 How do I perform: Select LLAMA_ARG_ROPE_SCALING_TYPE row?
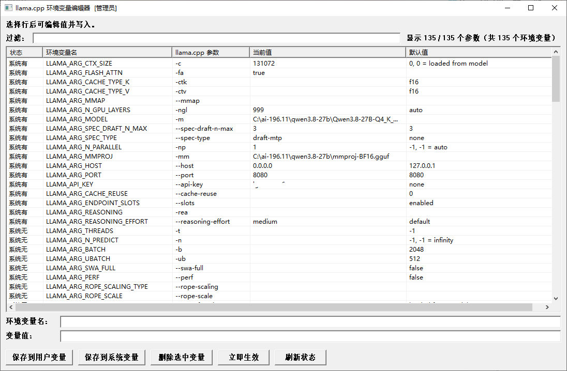pyautogui.click(x=279, y=286)
